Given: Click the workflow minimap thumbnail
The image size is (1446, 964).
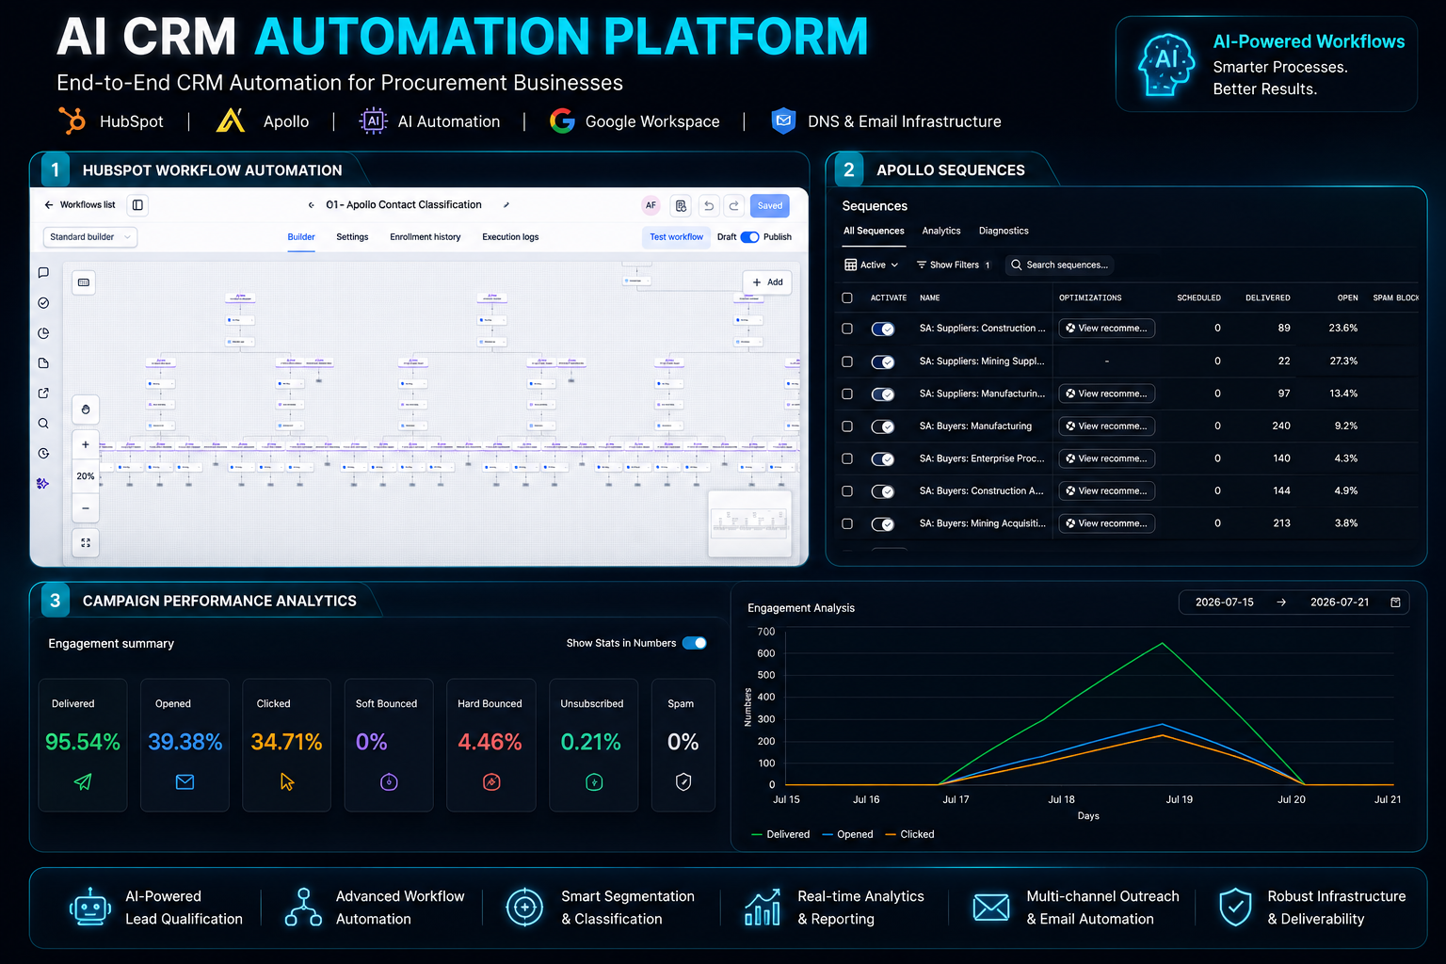Looking at the screenshot, I should 749,523.
